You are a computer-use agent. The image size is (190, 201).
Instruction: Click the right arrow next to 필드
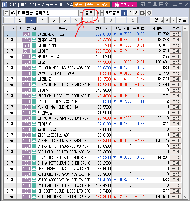tap(173, 20)
